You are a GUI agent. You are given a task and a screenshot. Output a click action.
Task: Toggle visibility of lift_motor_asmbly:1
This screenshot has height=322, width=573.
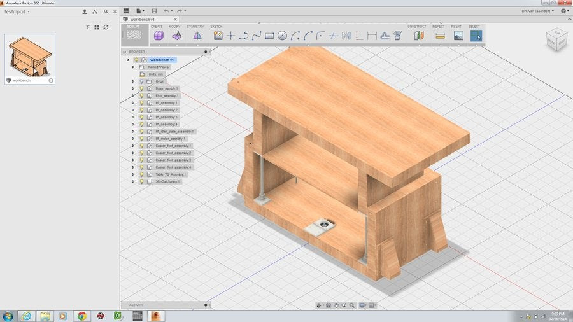(x=142, y=139)
